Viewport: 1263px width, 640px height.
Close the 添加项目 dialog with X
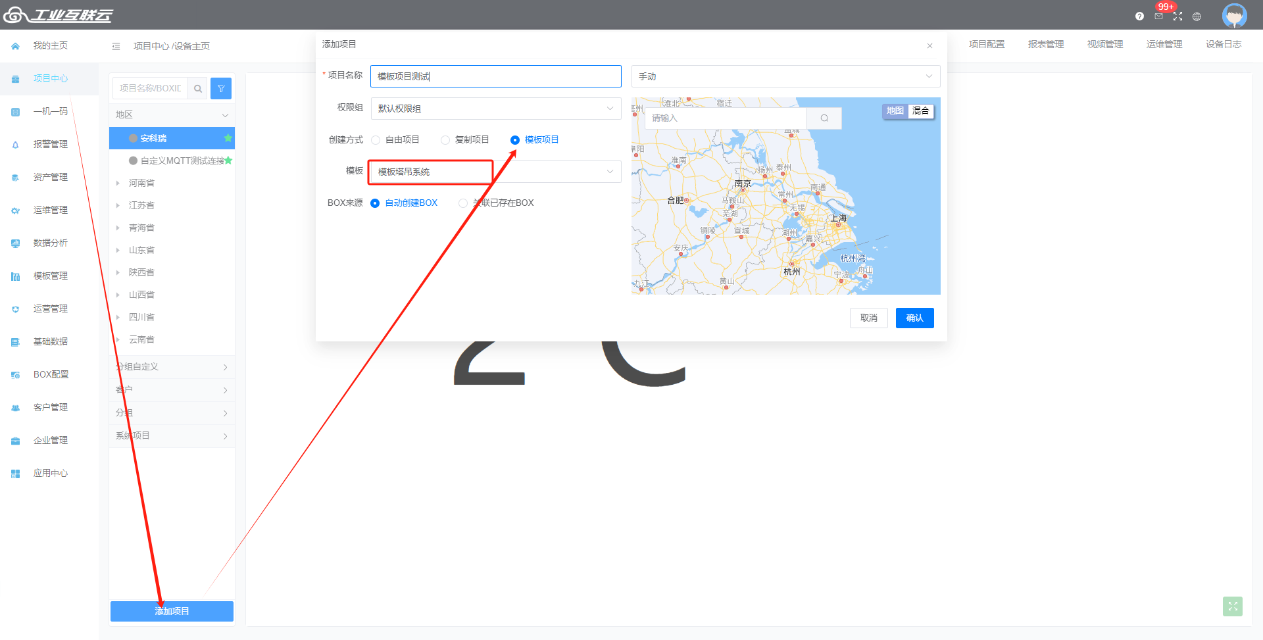click(929, 45)
